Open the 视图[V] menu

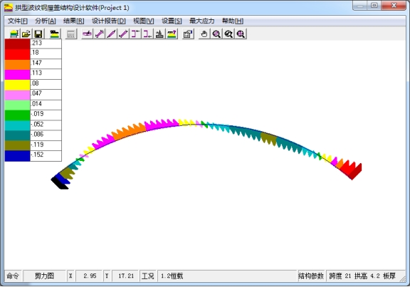pos(144,21)
